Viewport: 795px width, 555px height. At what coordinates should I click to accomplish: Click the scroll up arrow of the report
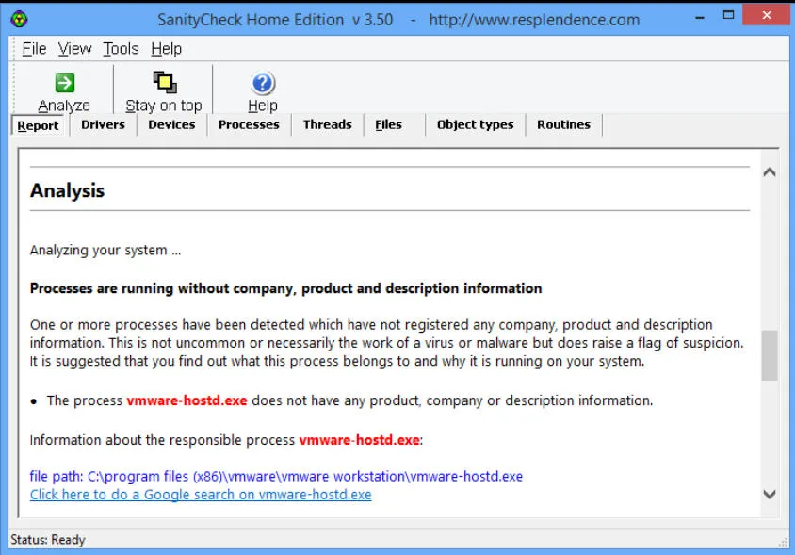770,172
